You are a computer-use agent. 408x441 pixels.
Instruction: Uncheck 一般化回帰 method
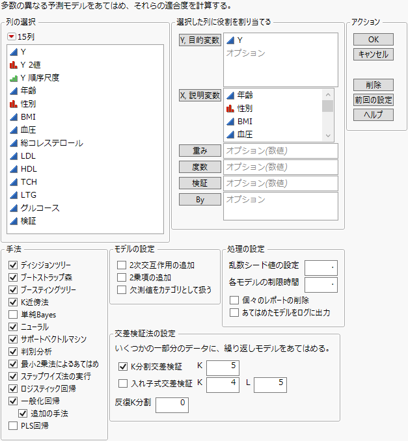(13, 401)
